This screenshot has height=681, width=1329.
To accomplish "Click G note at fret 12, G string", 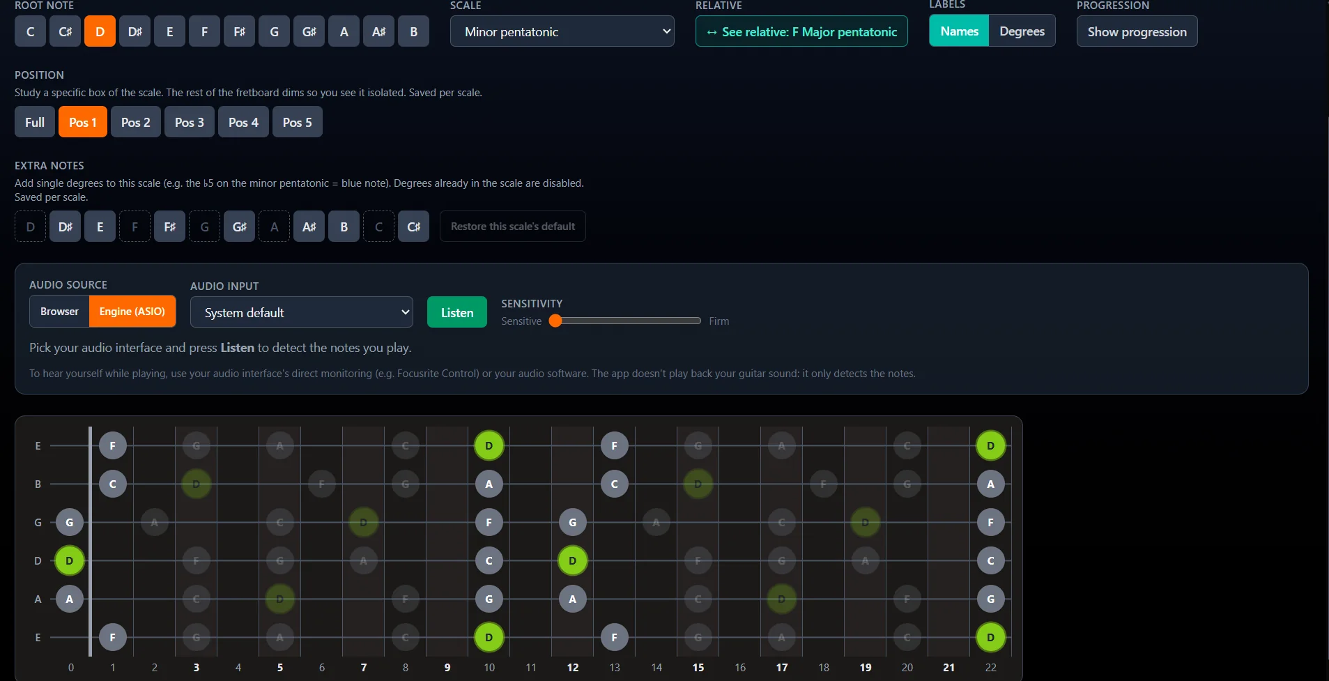I will pos(572,522).
